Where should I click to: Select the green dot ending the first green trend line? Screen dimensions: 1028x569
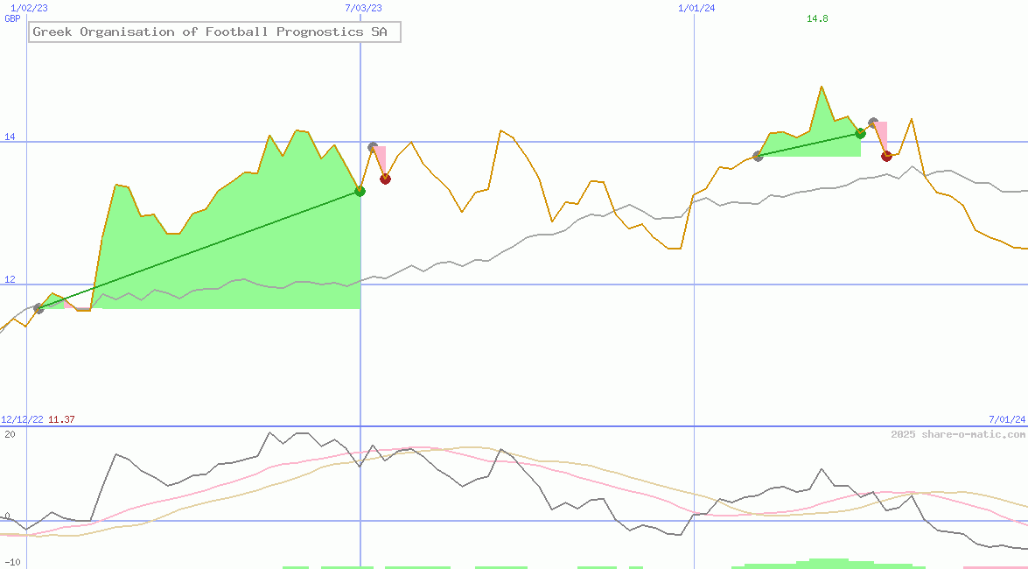pos(360,191)
